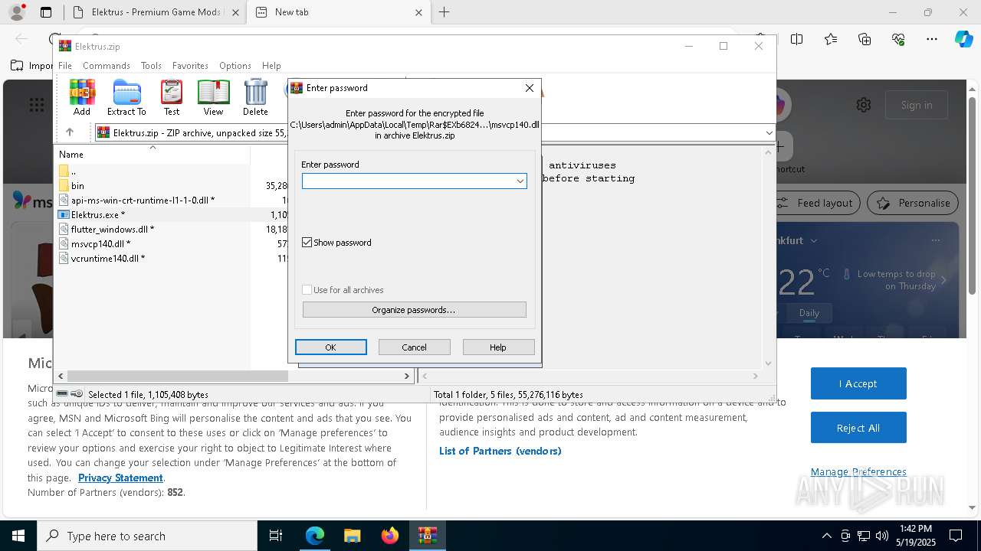The width and height of the screenshot is (981, 551).
Task: Click Reject All cookies button
Action: point(858,428)
